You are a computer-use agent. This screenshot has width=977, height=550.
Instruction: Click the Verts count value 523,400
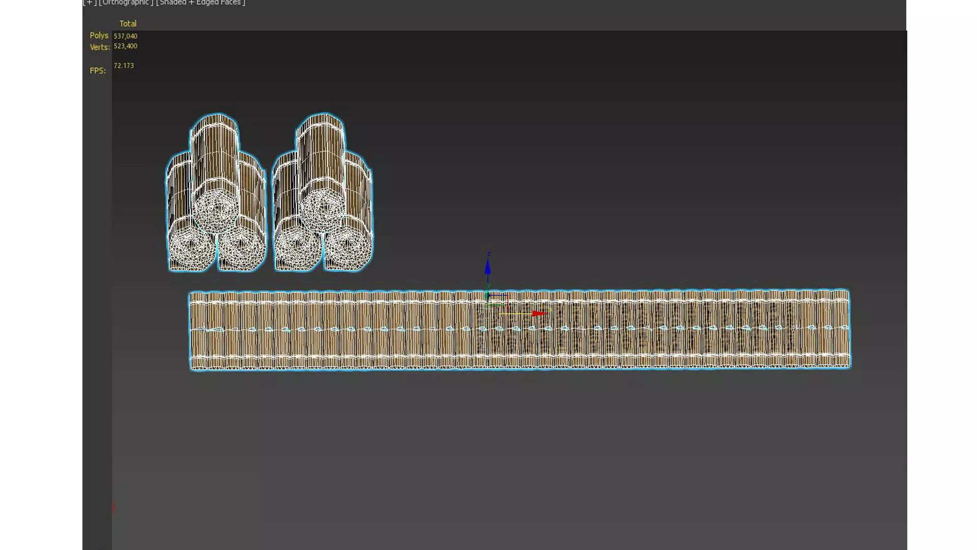pyautogui.click(x=125, y=46)
